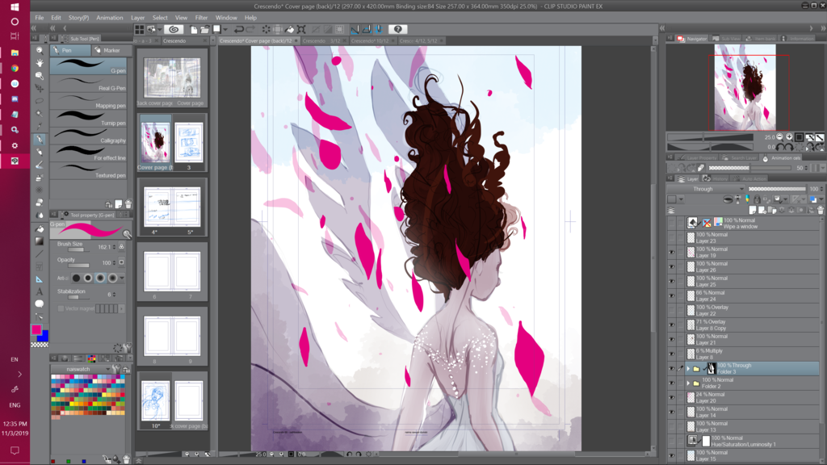Select the For effect line sub tool
Viewport: 827px width, 465px height.
click(x=89, y=153)
